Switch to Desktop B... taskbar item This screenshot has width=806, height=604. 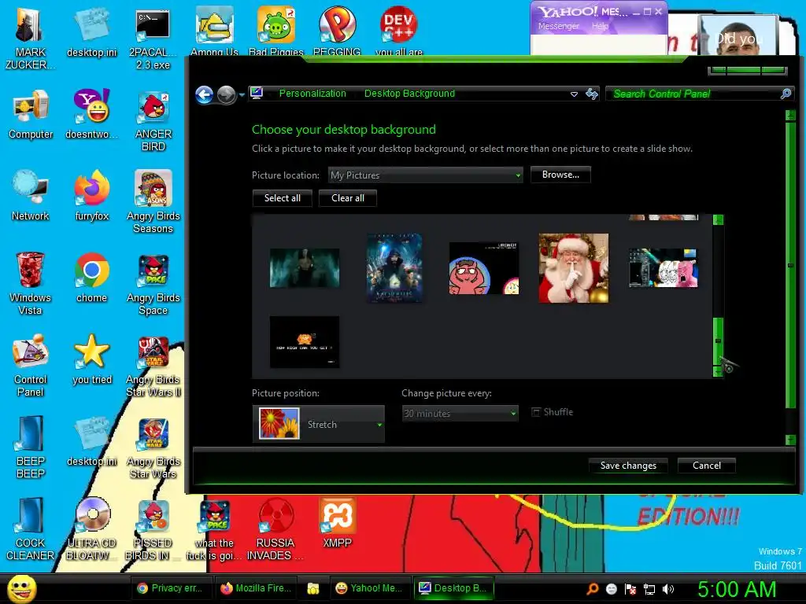click(453, 588)
